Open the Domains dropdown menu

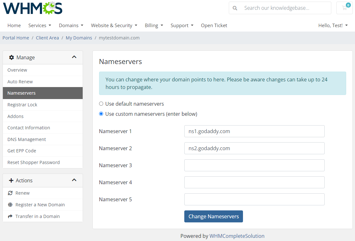pos(71,25)
